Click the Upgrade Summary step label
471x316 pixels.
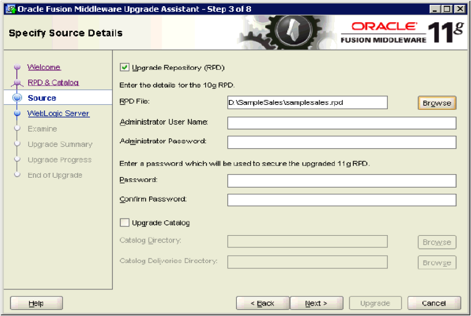coord(60,144)
